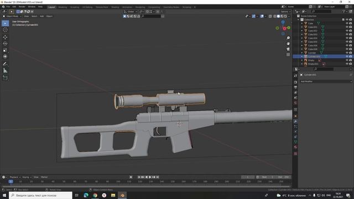Image resolution: width=354 pixels, height=199 pixels.
Task: Click the Windows taskbar search box
Action: click(40, 195)
